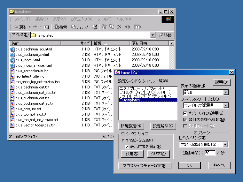Select the F: templates list entry

coord(148,100)
